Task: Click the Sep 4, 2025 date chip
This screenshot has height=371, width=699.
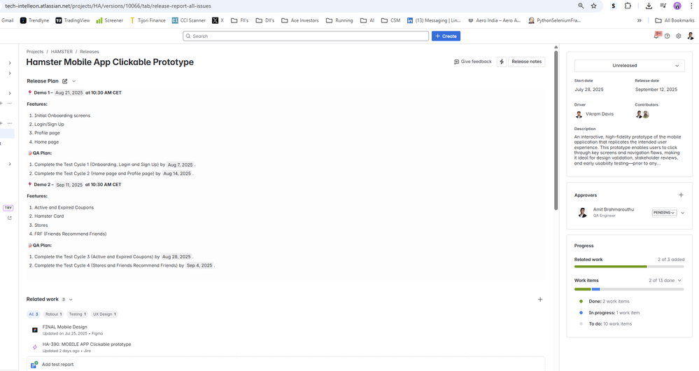Action: 199,265
